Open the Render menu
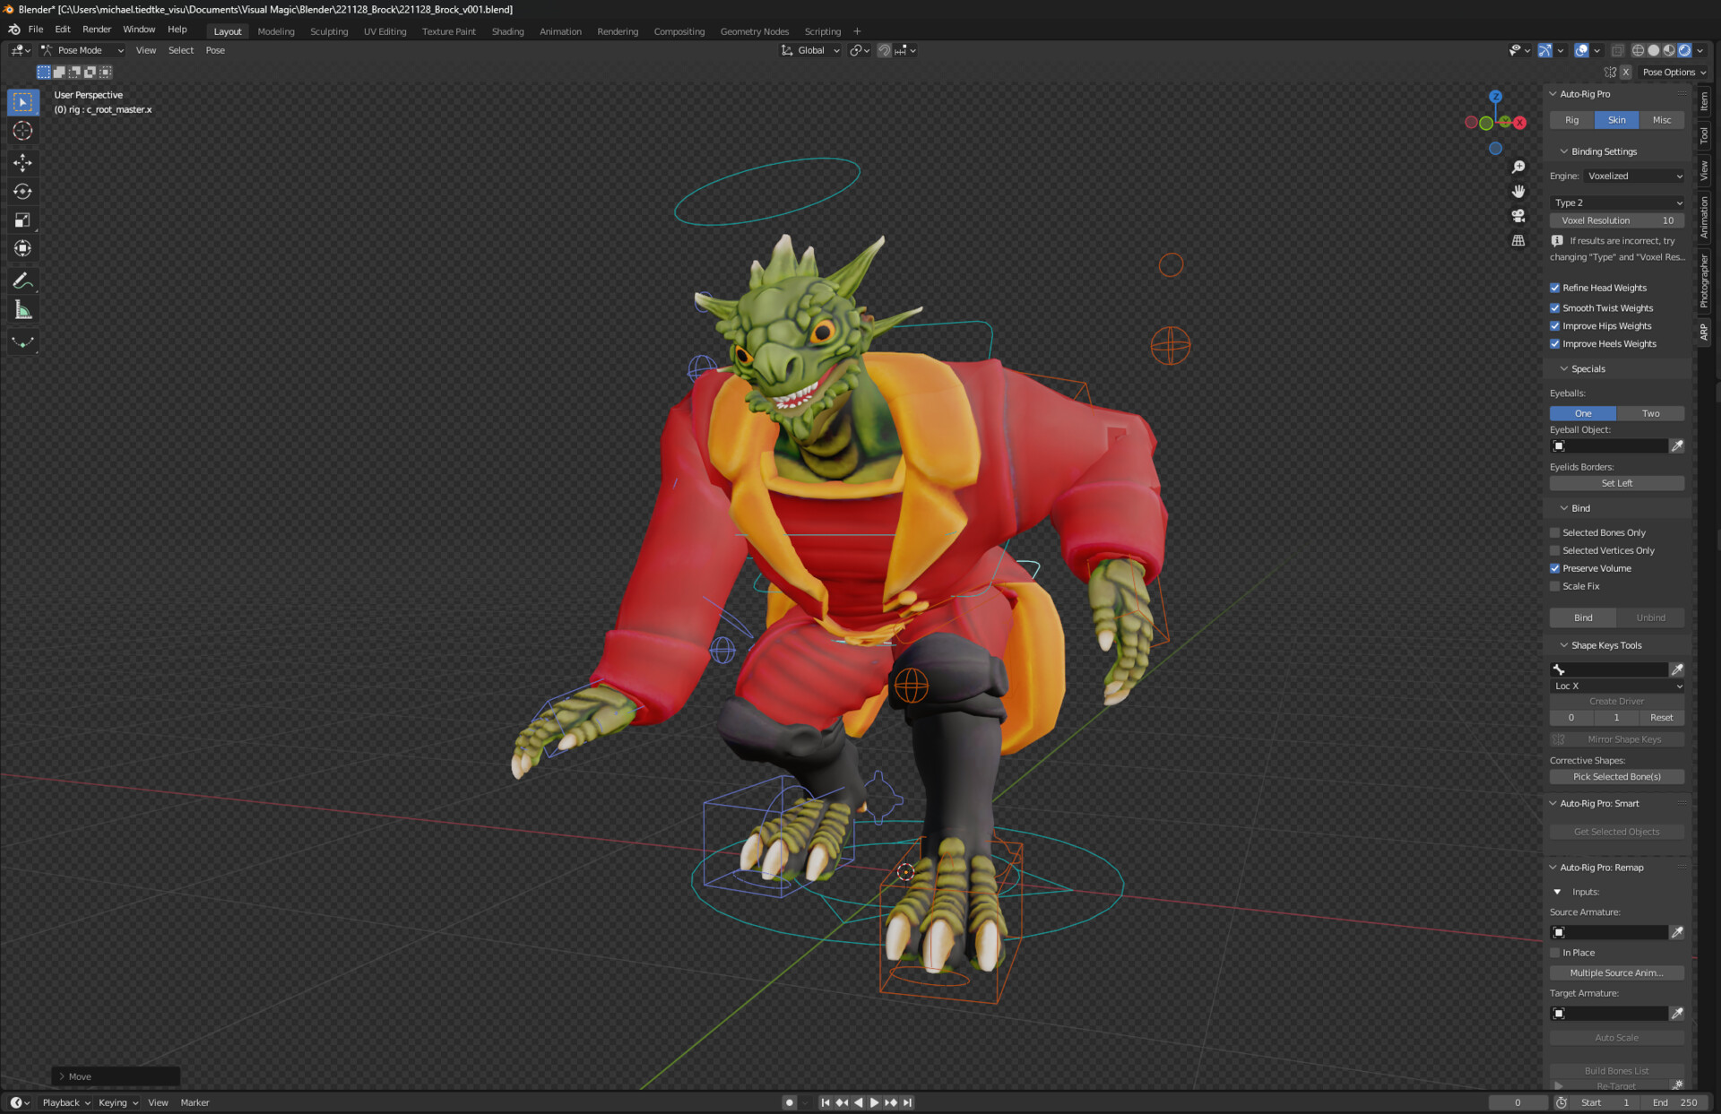 click(97, 29)
